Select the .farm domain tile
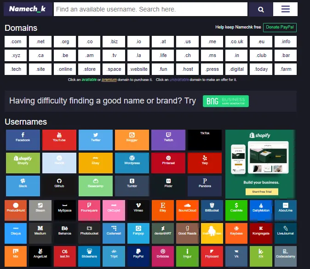 [286, 69]
